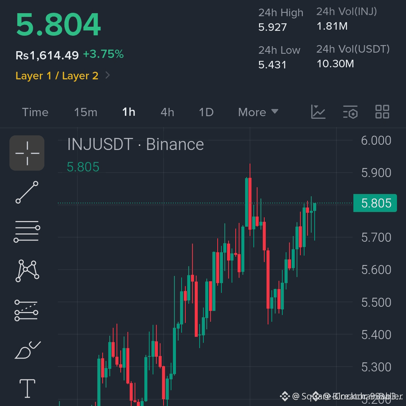Select the brush drawing tool

tap(27, 350)
